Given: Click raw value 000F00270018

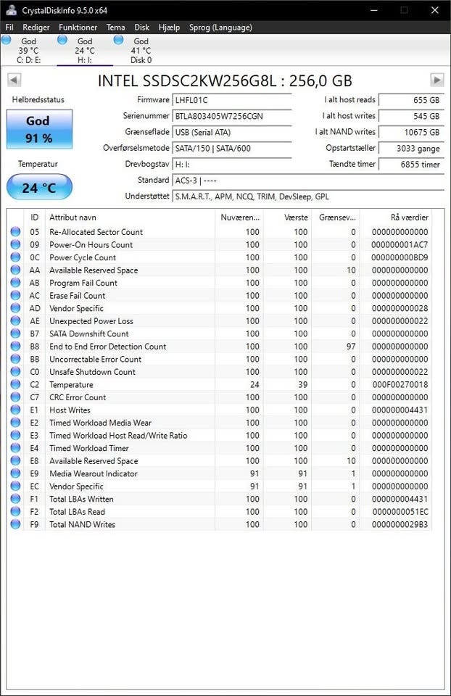Looking at the screenshot, I should click(x=400, y=384).
